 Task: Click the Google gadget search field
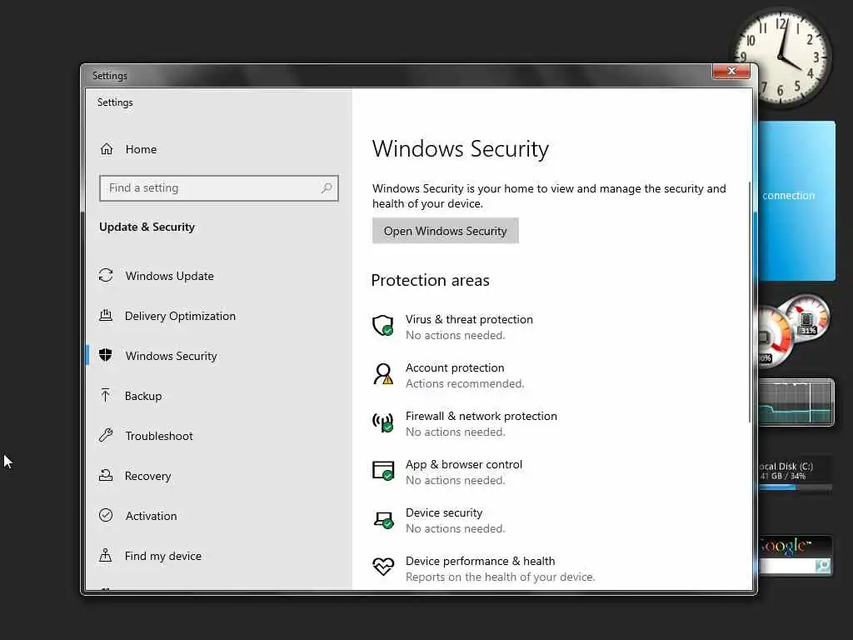coord(786,567)
